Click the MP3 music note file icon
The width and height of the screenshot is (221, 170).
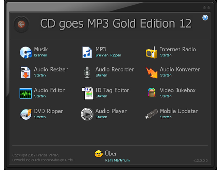[x=87, y=52]
